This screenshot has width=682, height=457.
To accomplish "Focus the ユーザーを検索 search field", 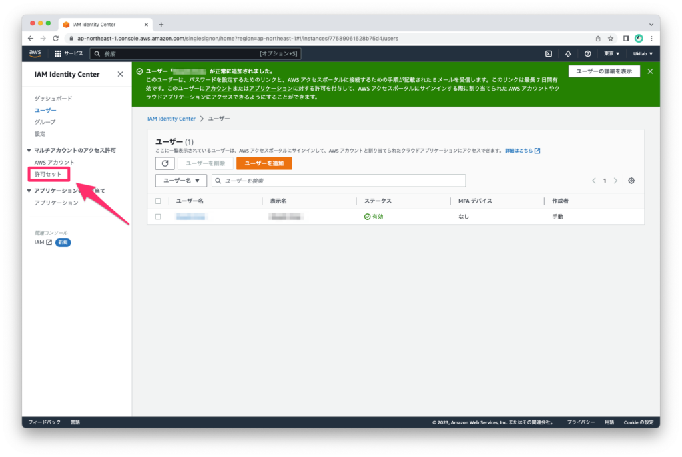I will 338,180.
